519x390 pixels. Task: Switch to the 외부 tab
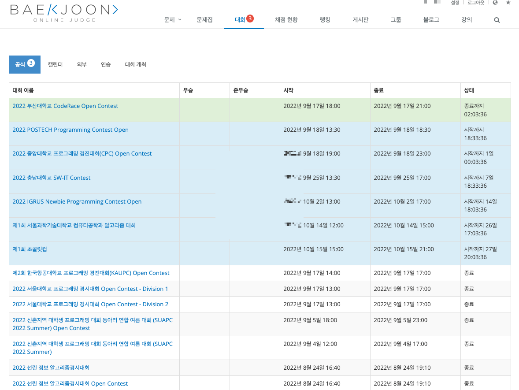(x=82, y=64)
